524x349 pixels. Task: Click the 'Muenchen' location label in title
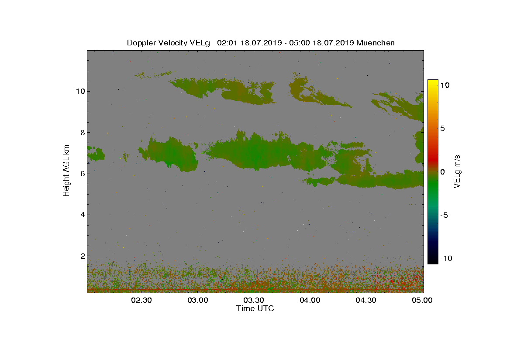(x=376, y=43)
